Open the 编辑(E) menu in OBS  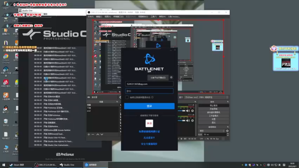99,16
